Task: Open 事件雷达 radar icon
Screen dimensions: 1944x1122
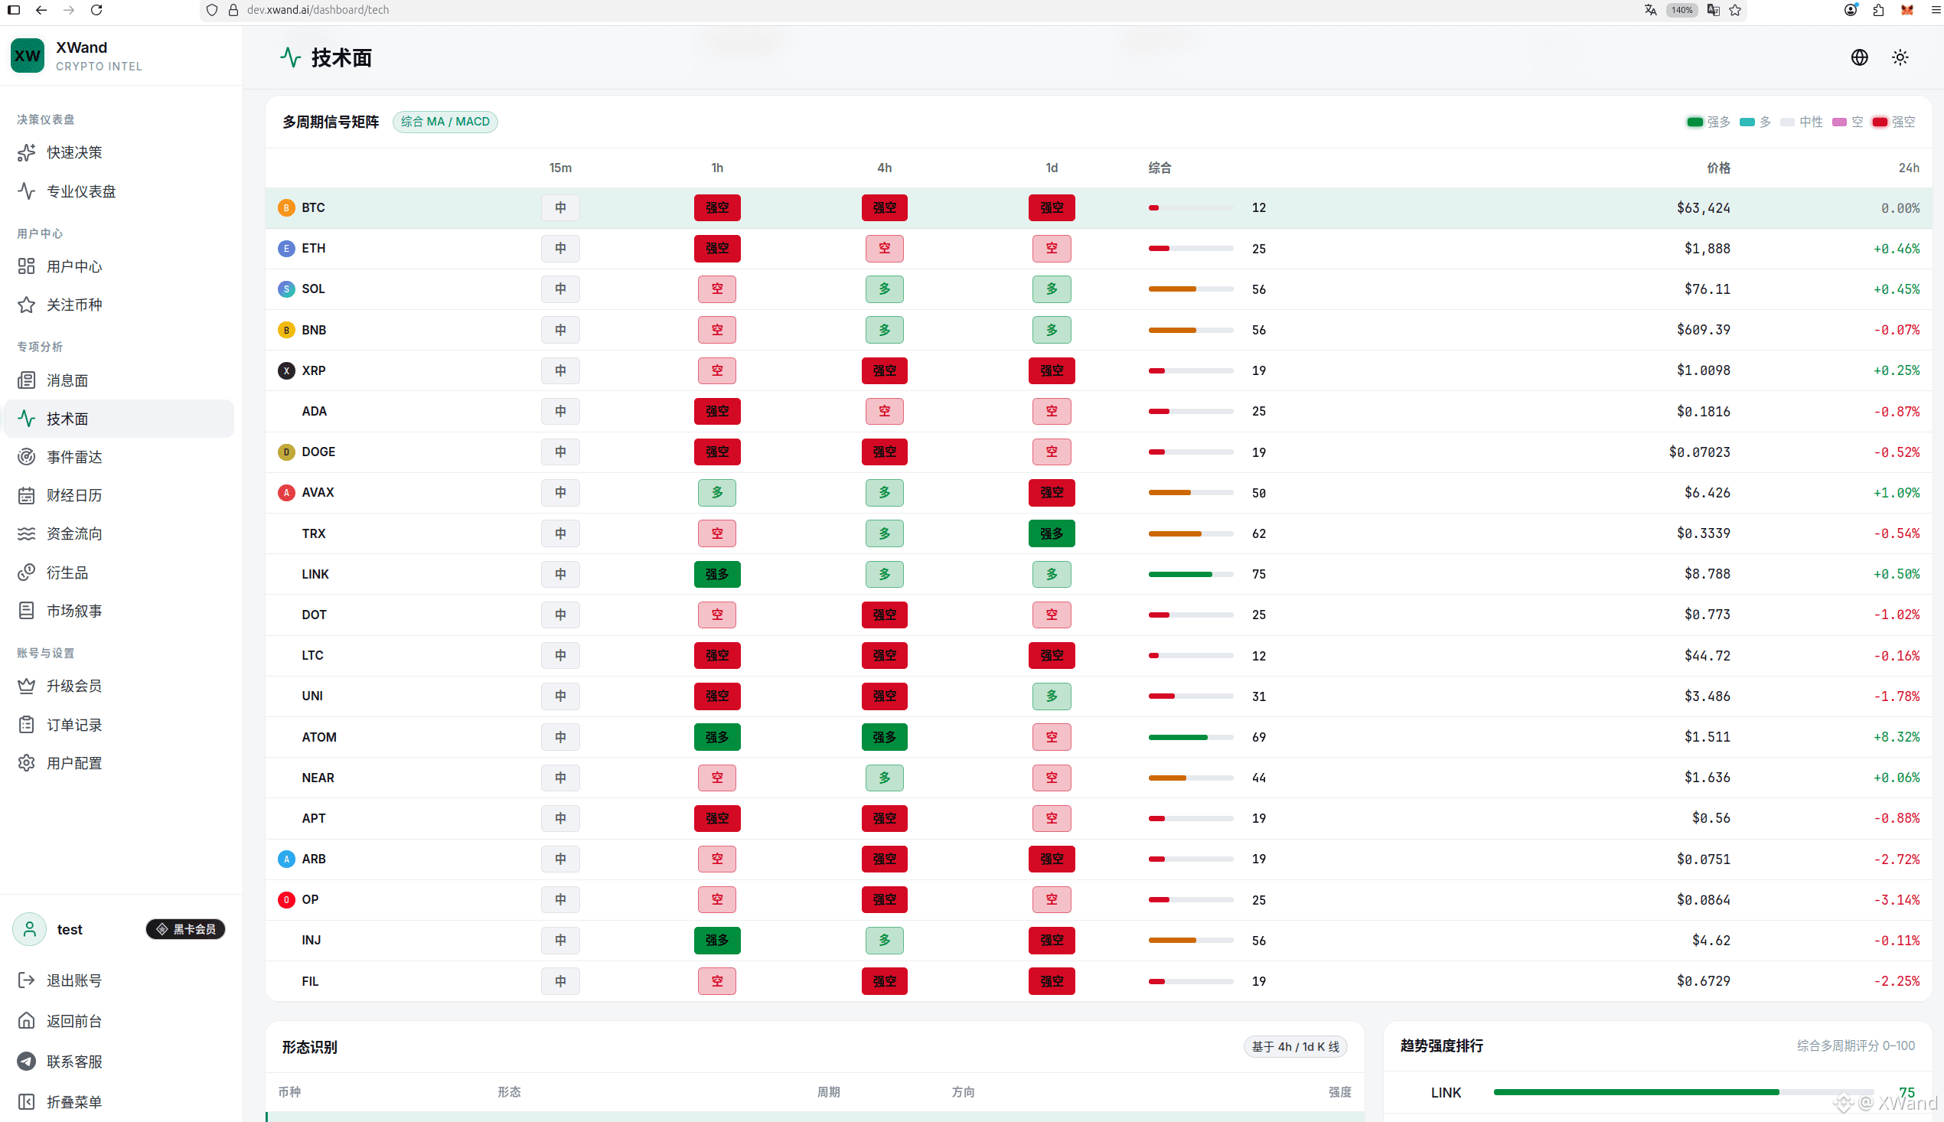Action: 26,457
